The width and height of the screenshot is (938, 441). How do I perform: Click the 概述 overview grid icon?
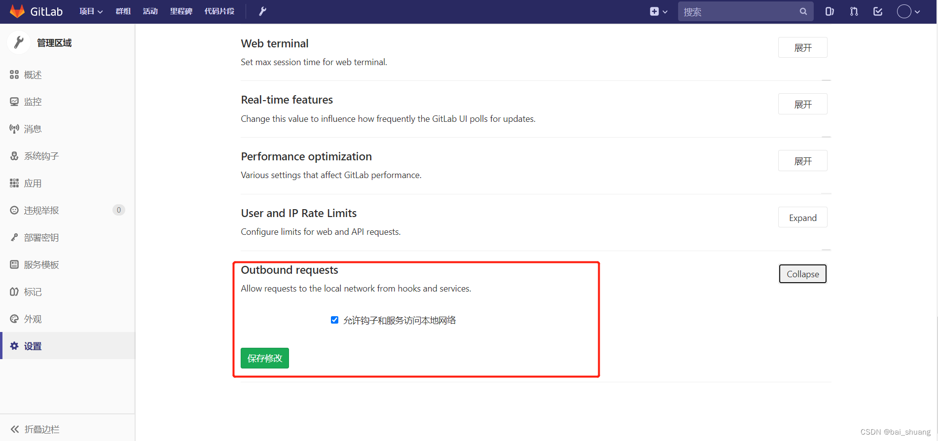(14, 74)
